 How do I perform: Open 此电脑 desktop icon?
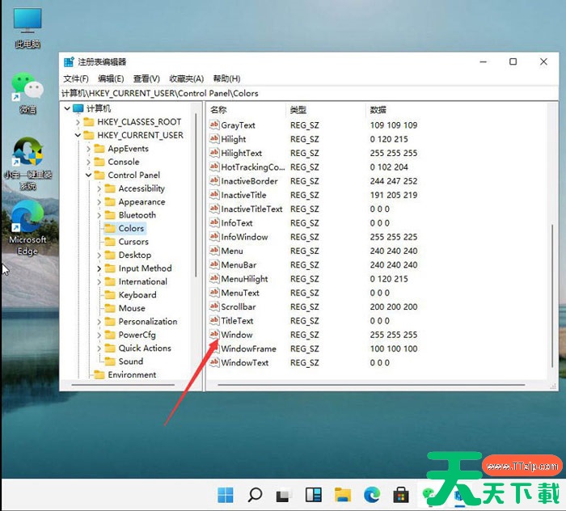tap(27, 28)
